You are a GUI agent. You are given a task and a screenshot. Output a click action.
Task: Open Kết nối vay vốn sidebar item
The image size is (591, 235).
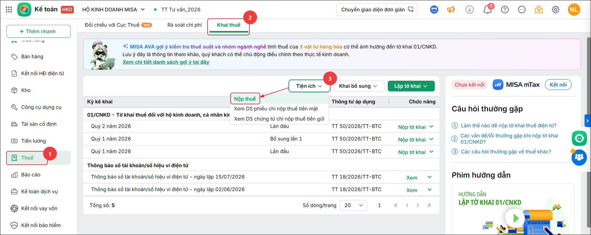(39, 208)
